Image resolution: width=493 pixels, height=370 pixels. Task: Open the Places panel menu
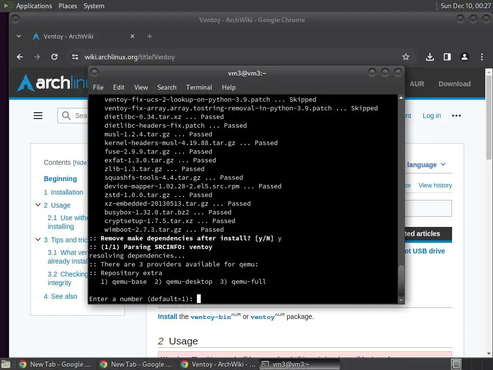click(x=67, y=6)
